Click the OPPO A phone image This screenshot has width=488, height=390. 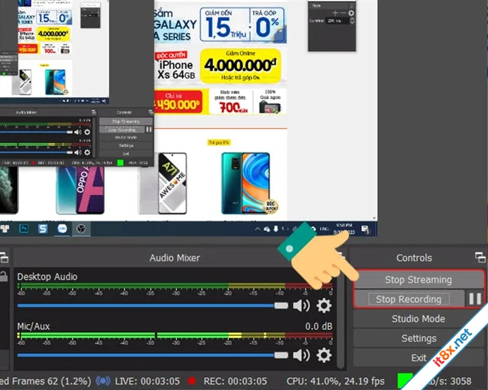click(80, 190)
